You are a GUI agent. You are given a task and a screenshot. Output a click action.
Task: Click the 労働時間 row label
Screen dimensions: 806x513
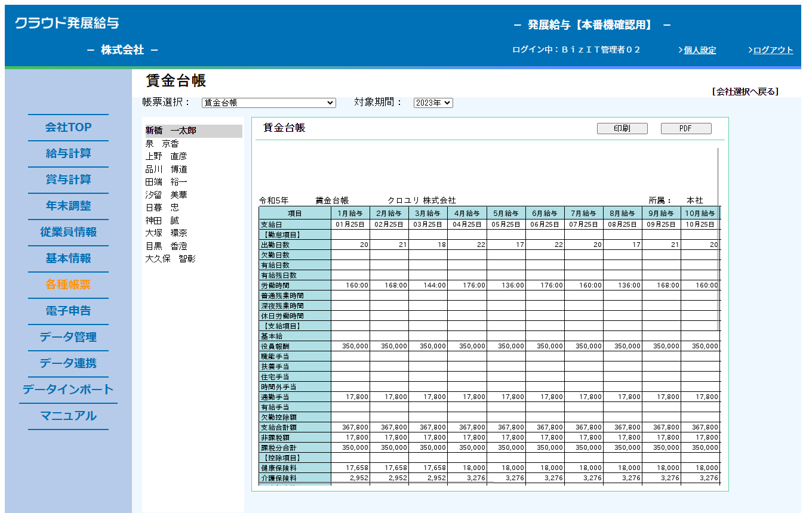pos(295,285)
